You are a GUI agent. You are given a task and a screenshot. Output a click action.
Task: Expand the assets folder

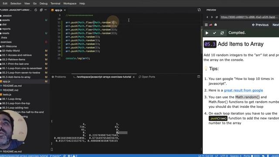point(6,20)
